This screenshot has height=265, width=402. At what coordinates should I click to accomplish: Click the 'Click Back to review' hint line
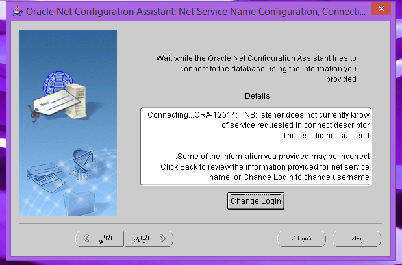coord(265,167)
